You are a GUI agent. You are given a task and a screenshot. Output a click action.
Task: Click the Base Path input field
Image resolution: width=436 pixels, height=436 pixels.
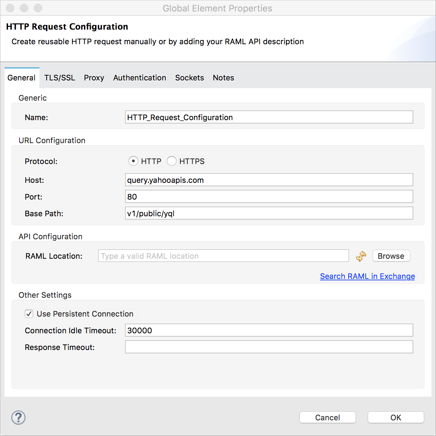click(269, 213)
